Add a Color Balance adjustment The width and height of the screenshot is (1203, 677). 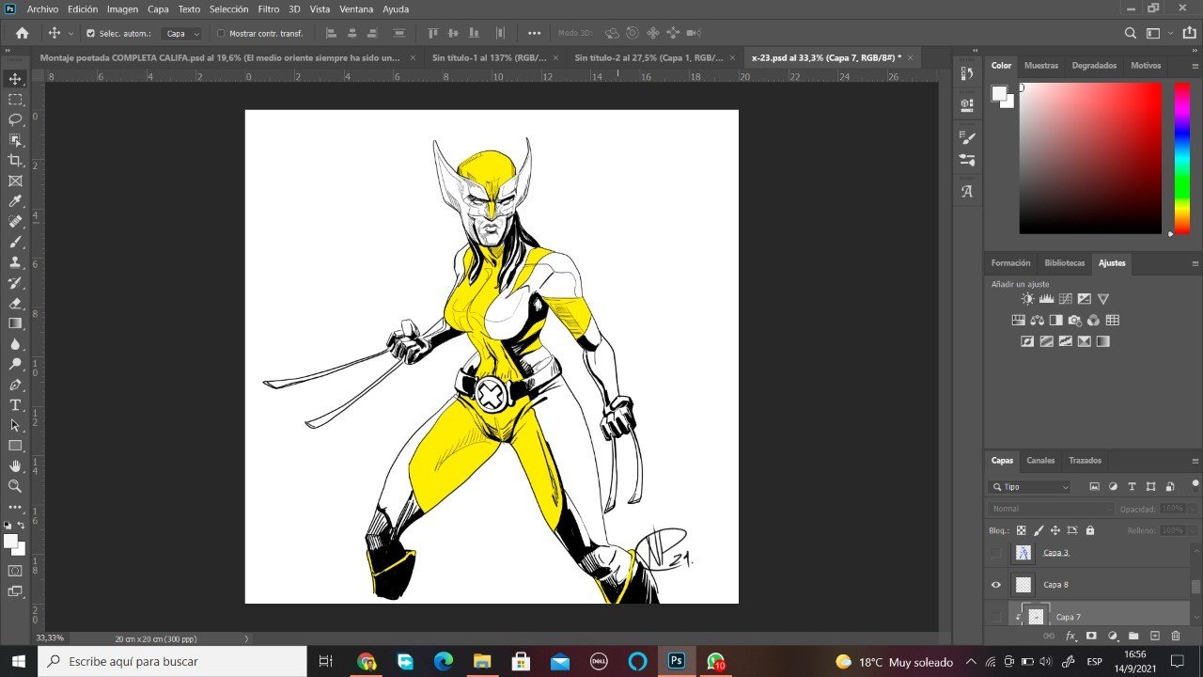click(x=1037, y=321)
